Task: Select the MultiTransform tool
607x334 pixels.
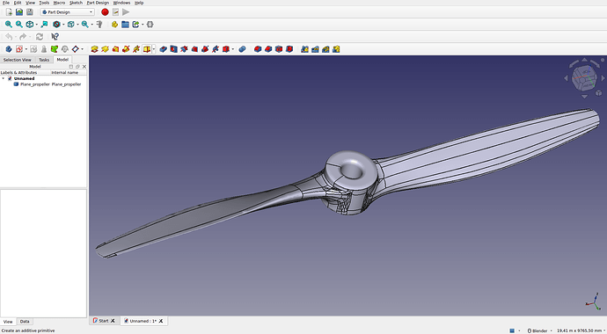Action: (x=336, y=49)
